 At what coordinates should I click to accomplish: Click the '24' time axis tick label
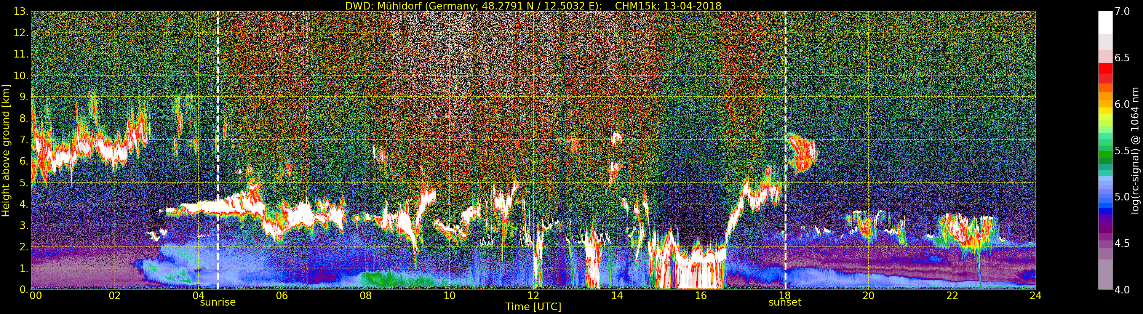coord(1036,296)
